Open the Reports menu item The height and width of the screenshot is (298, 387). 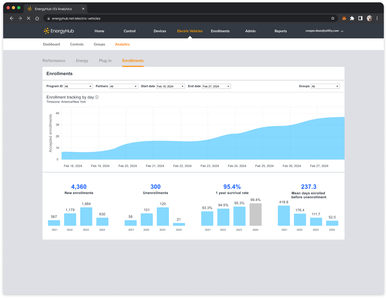pyautogui.click(x=280, y=31)
